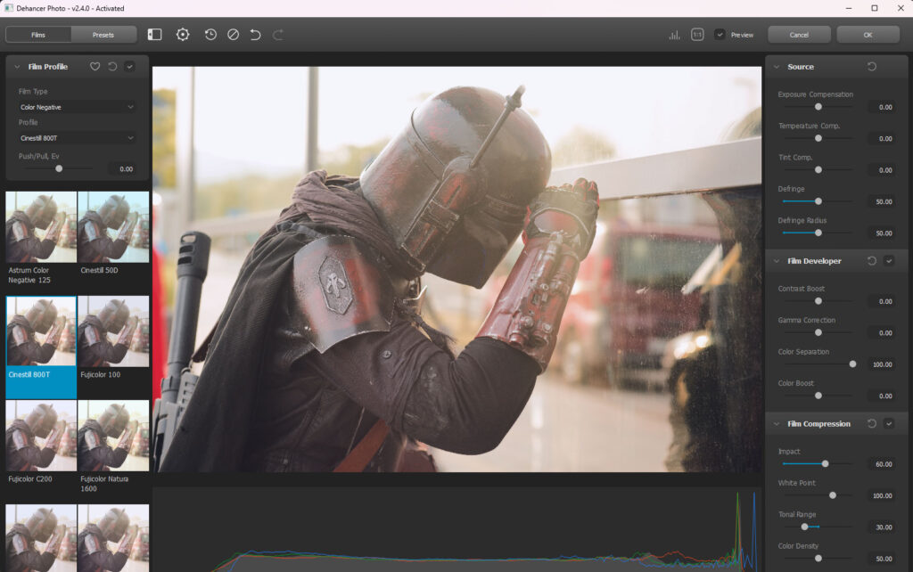Click the Gamma Correction 0.00 value
The height and width of the screenshot is (572, 913).
[x=882, y=333]
